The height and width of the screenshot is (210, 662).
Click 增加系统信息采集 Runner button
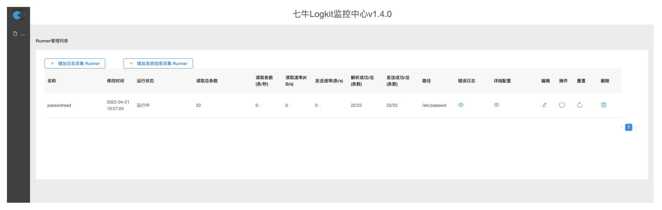click(x=158, y=63)
